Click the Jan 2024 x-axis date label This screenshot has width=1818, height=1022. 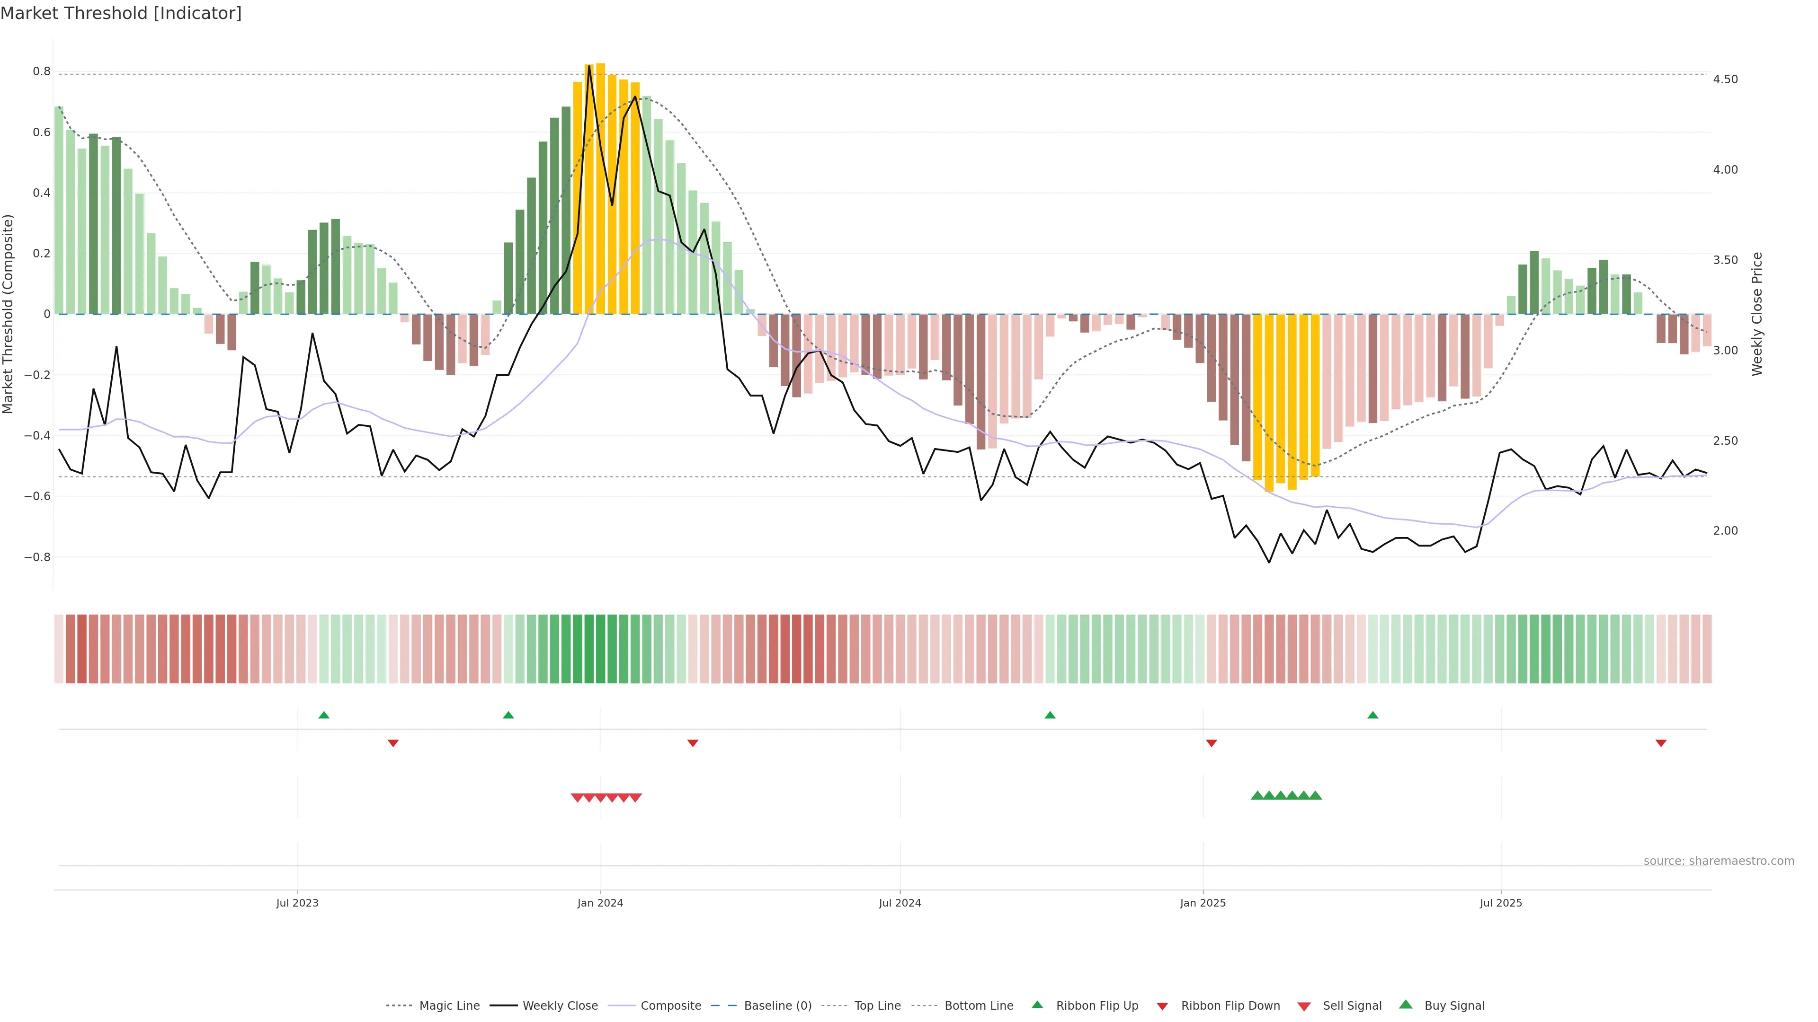pyautogui.click(x=600, y=903)
